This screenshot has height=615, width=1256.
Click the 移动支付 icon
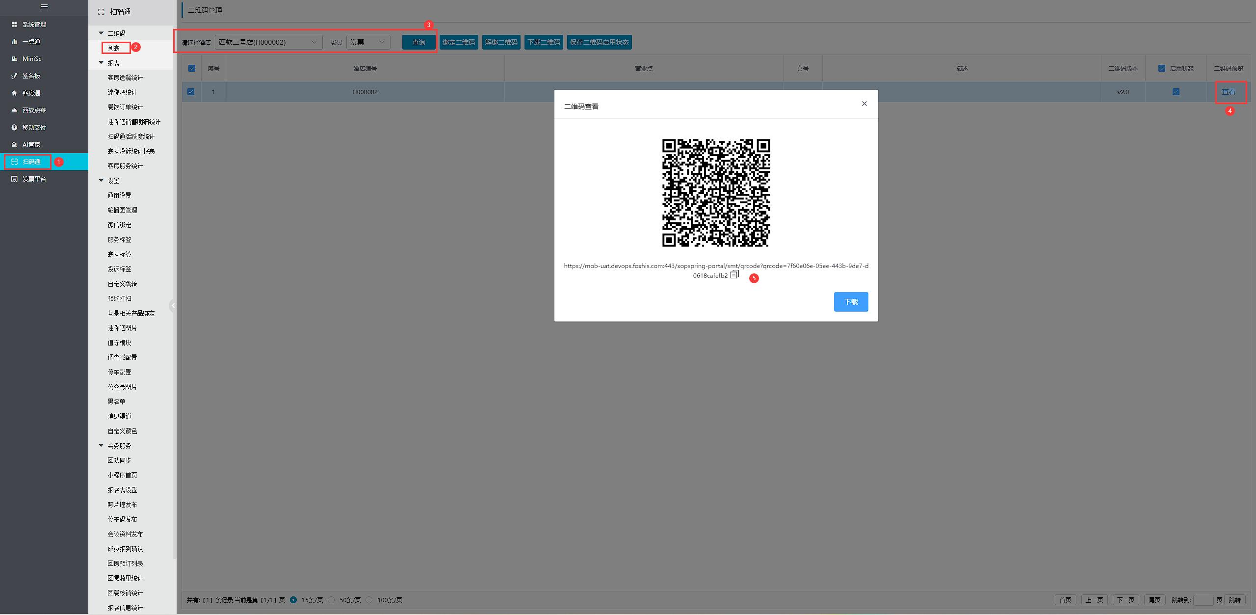(x=14, y=127)
